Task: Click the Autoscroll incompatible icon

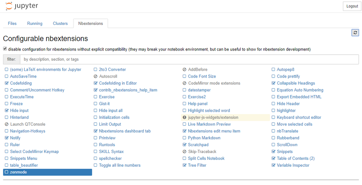Action: coord(96,76)
